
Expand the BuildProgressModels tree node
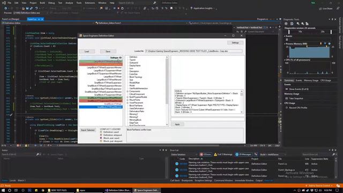[x=128, y=97]
